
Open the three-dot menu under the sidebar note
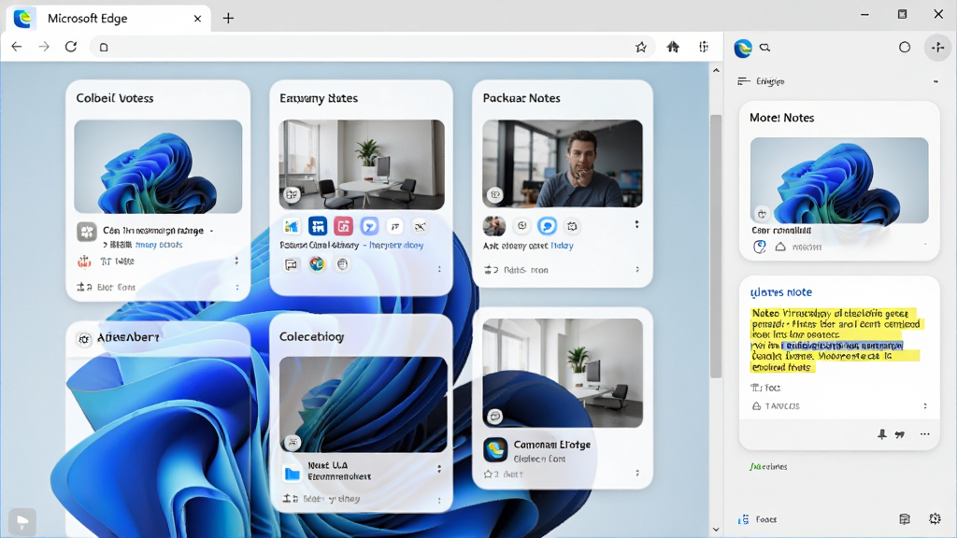924,434
